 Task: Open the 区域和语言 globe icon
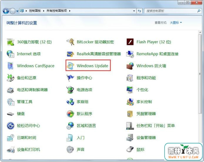click(70, 126)
